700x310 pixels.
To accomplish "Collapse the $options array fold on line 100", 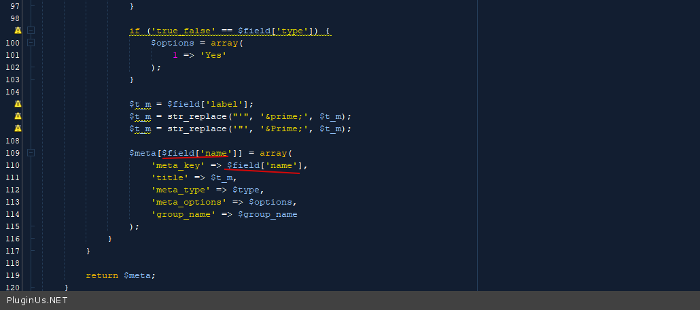I will point(31,43).
